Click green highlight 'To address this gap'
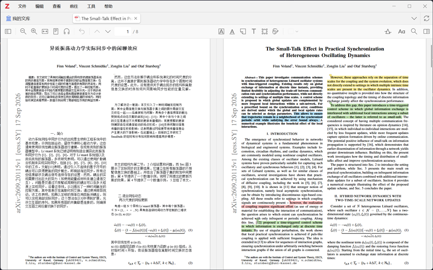433x270 pixels. [368, 111]
